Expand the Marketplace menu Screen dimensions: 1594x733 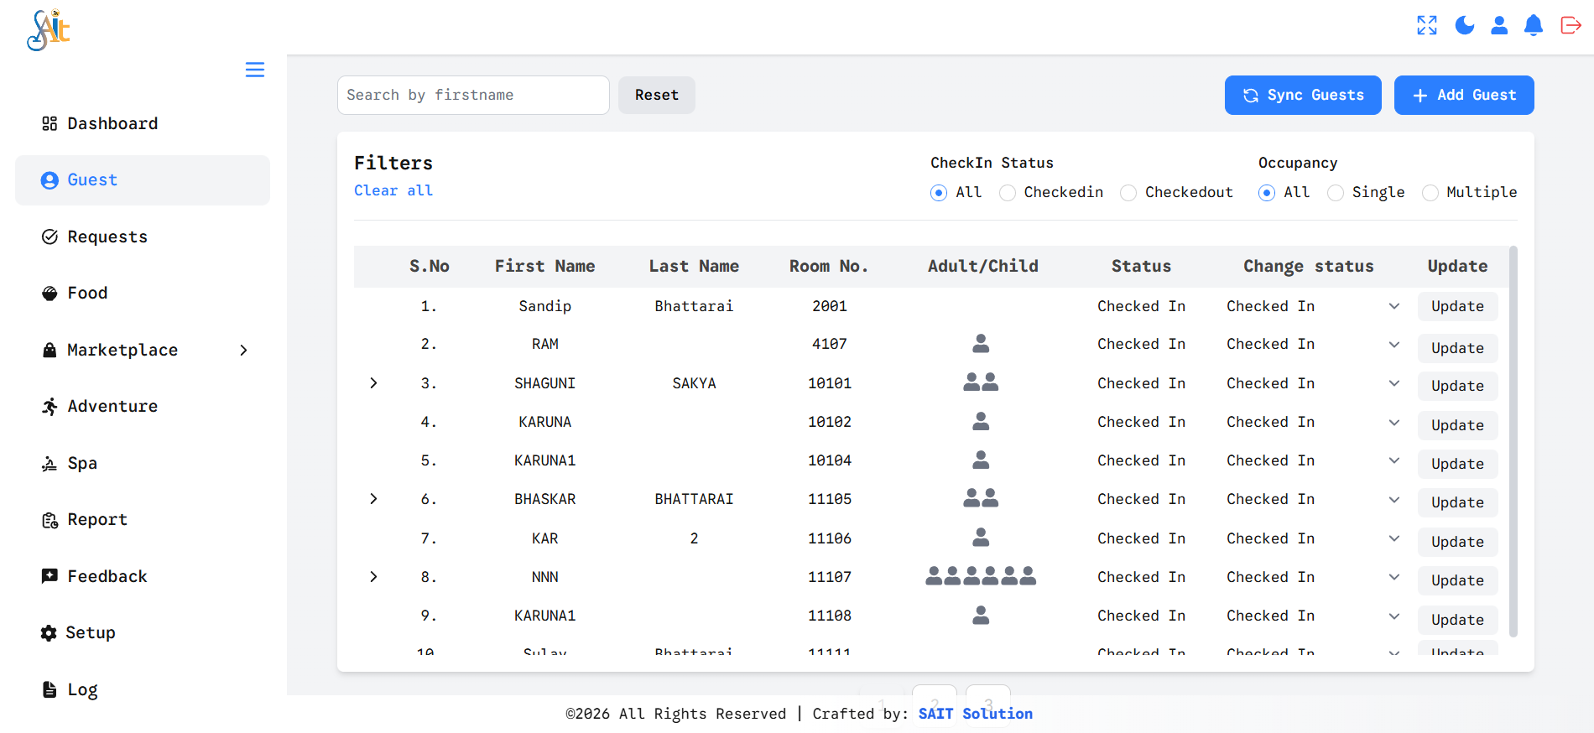coord(143,350)
